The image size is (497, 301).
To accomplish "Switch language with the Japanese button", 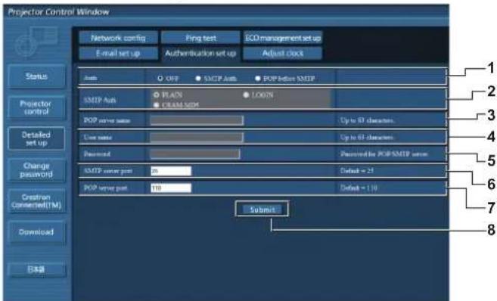I will pyautogui.click(x=37, y=270).
